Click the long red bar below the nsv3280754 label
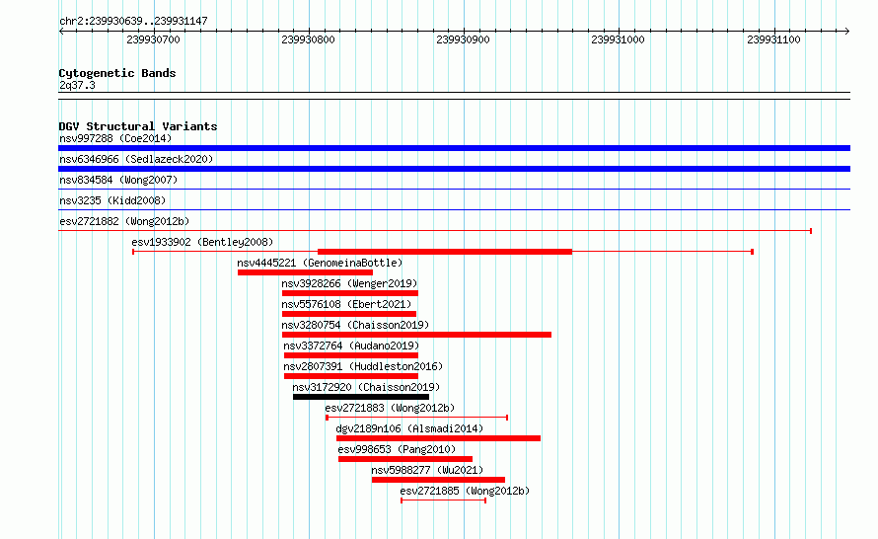Screen dimensions: 878x539 [416, 335]
